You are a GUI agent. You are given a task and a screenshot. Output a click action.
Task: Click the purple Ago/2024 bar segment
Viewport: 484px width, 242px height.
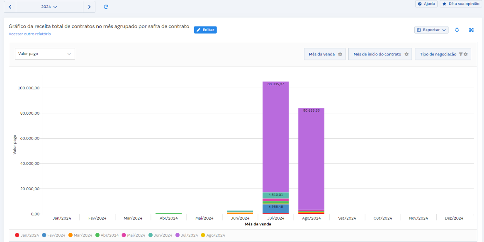click(311, 157)
